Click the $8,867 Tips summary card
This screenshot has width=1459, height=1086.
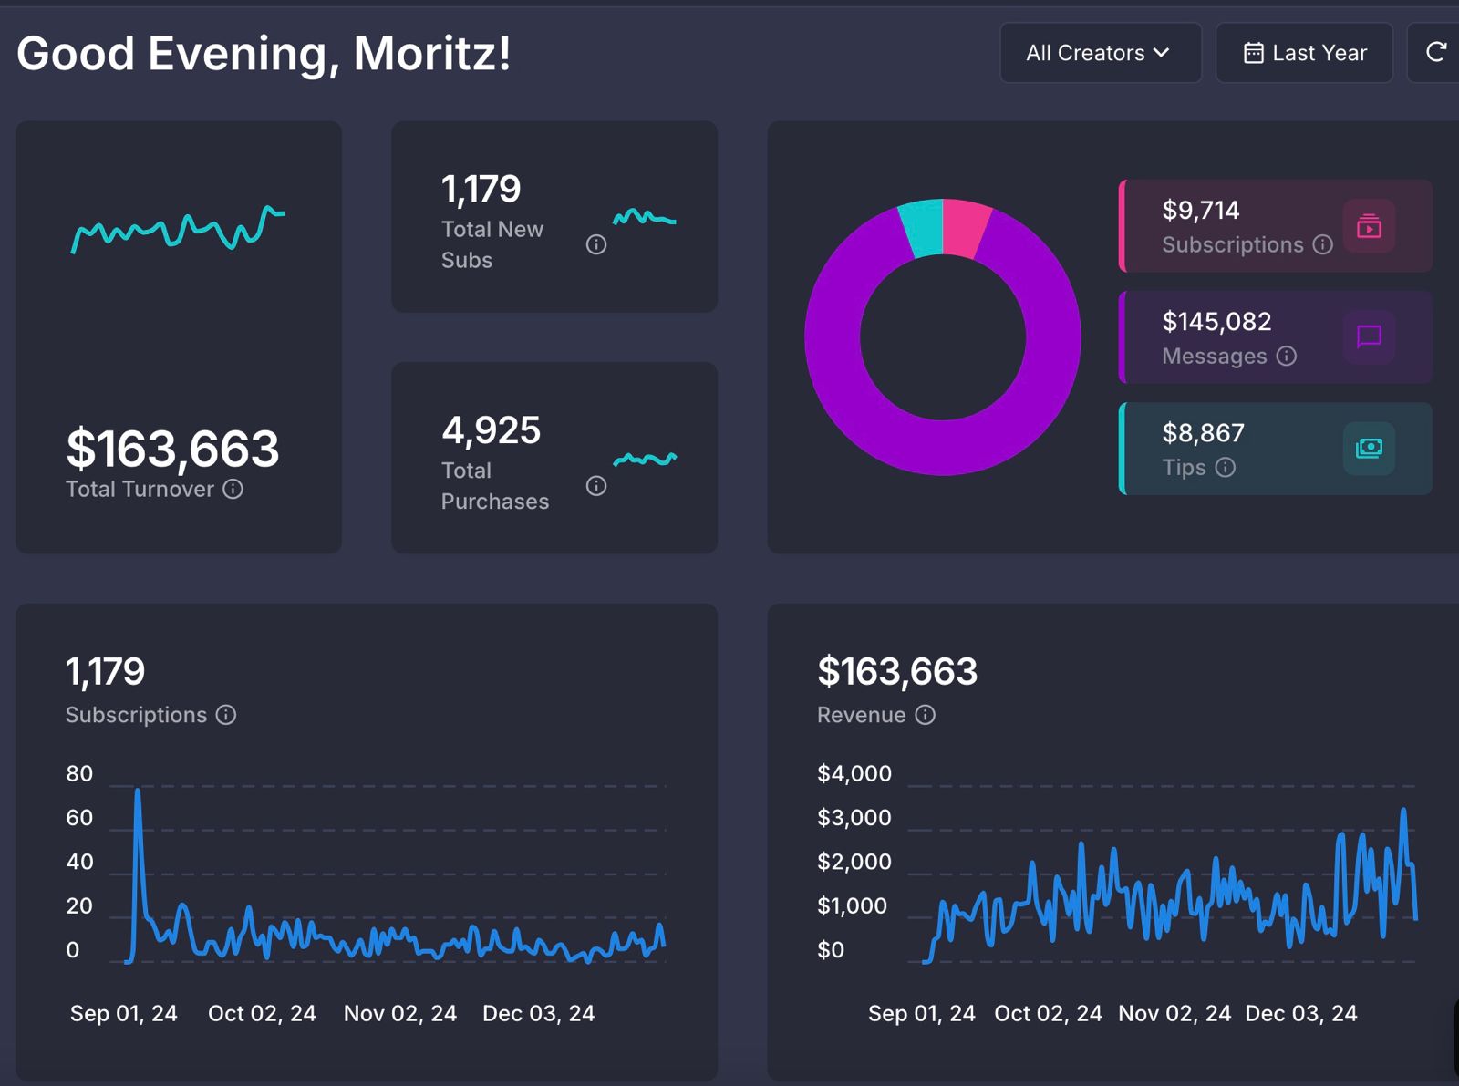(1273, 448)
